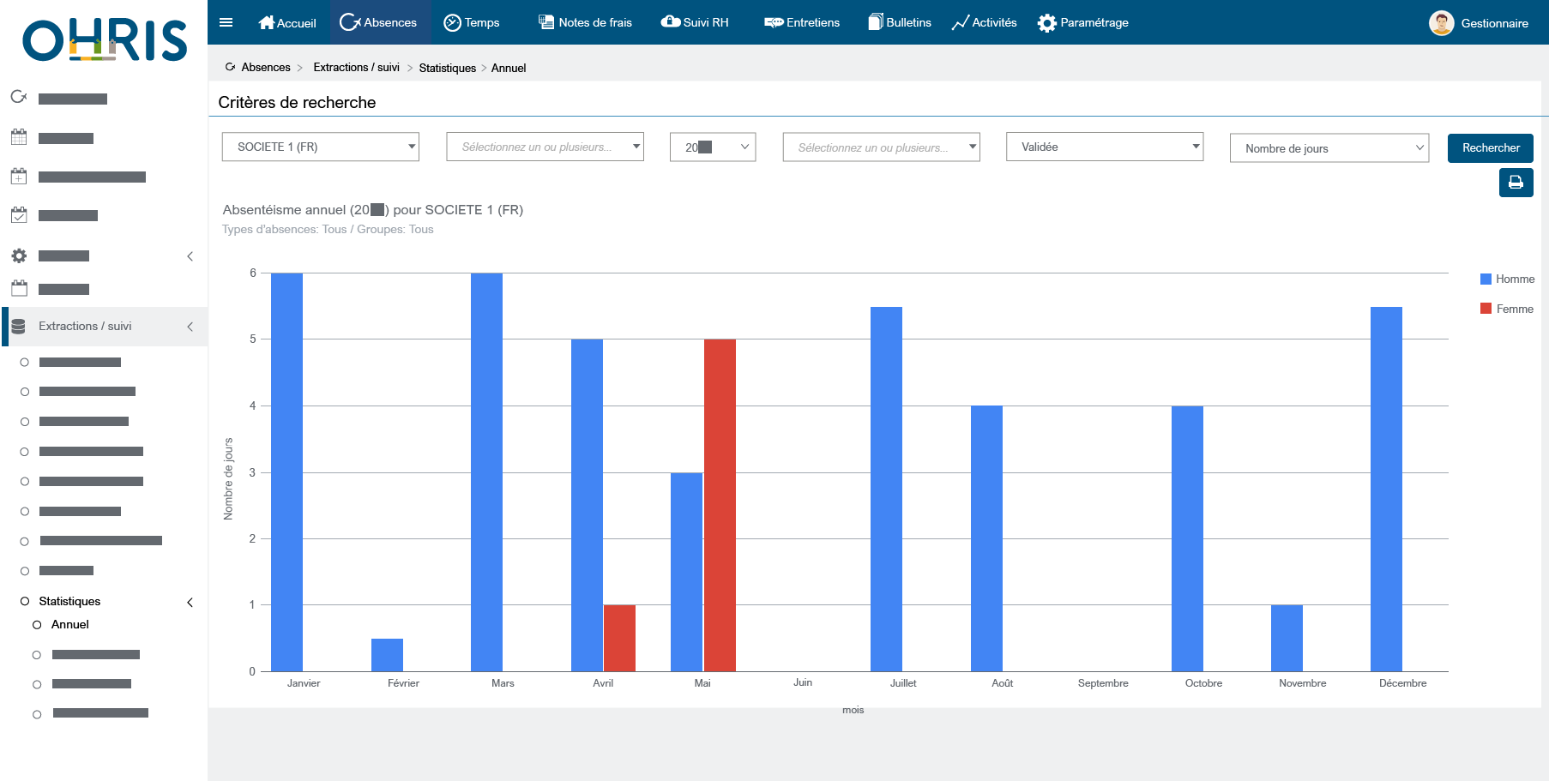This screenshot has width=1549, height=781.
Task: Click the Rechercher button
Action: coord(1490,148)
